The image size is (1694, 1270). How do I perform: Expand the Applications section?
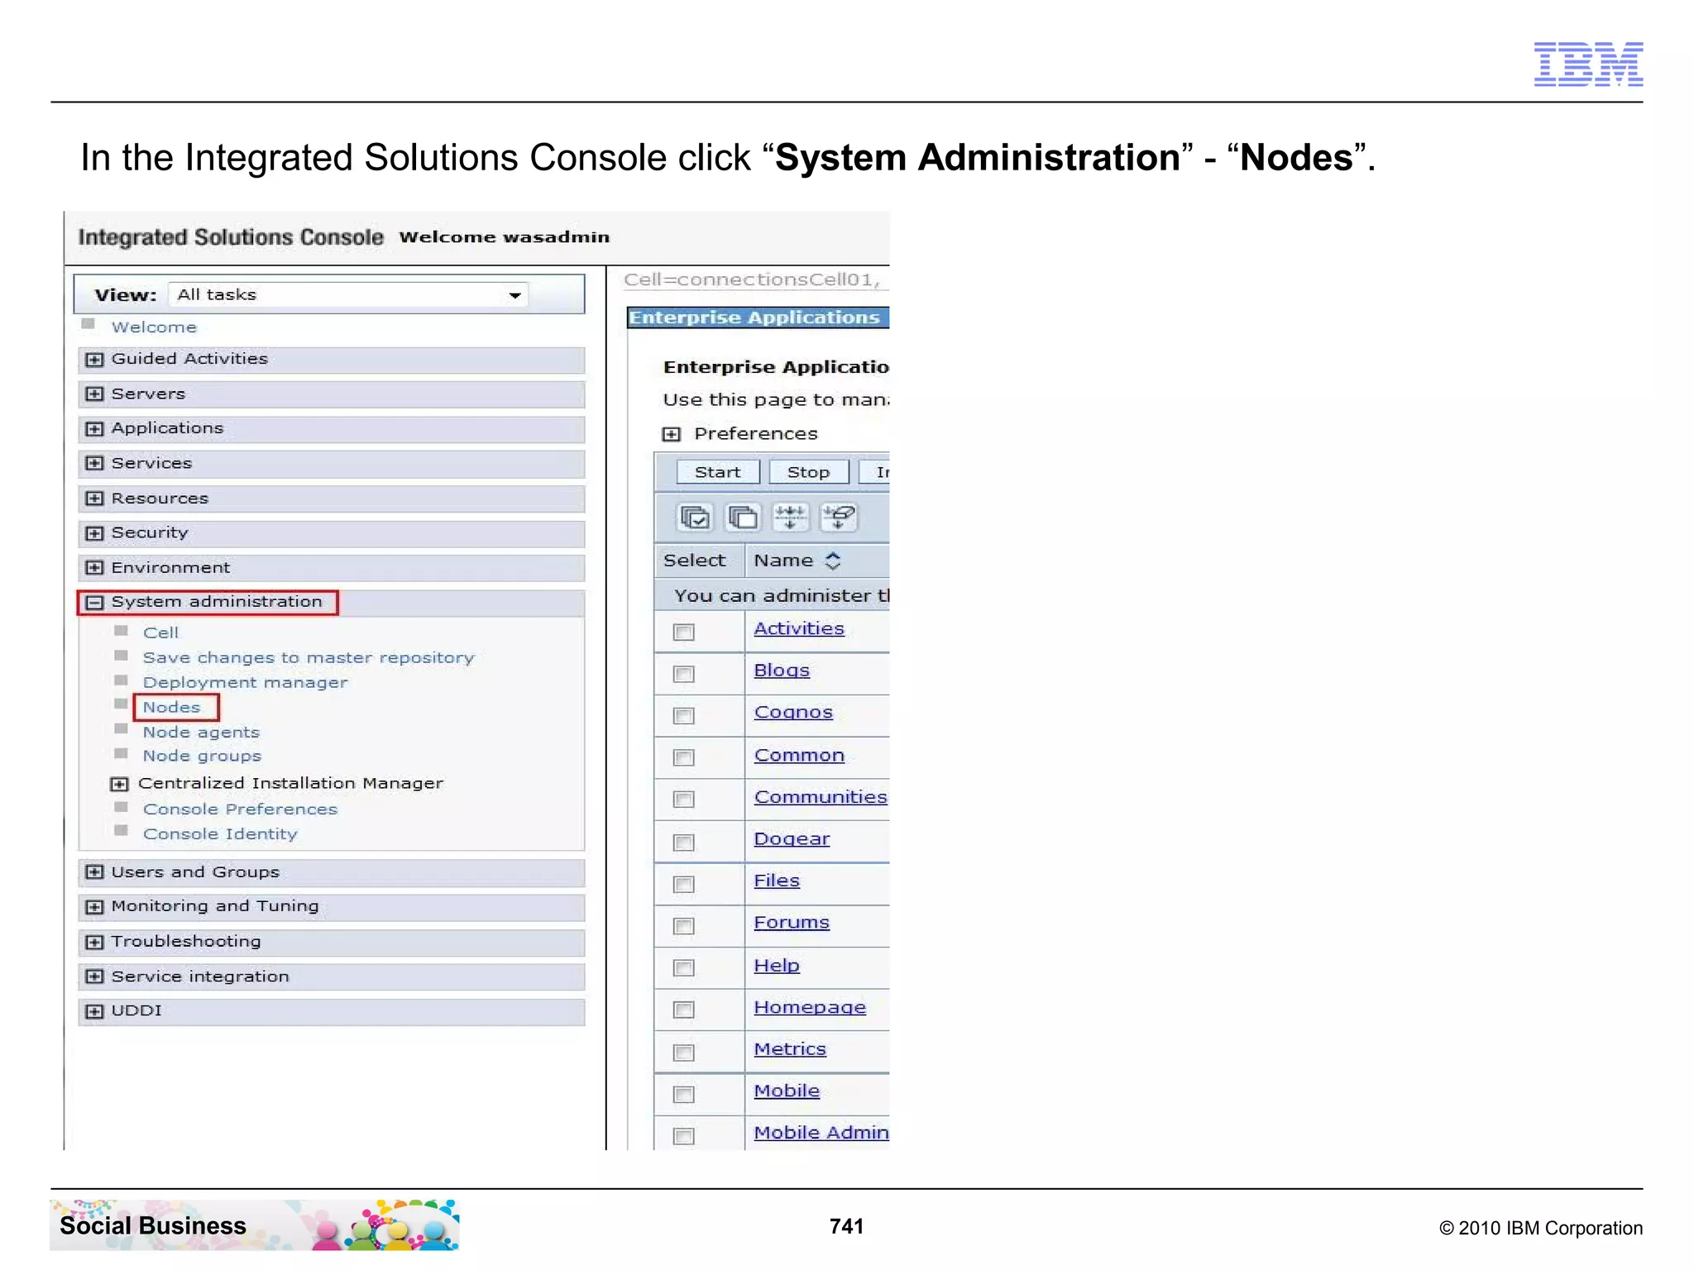[94, 429]
